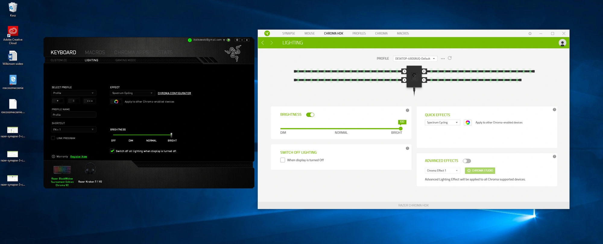Screen dimensions: 603x244
Task: Expand the Spectrum Cycling quick effects dropdown
Action: pos(442,123)
